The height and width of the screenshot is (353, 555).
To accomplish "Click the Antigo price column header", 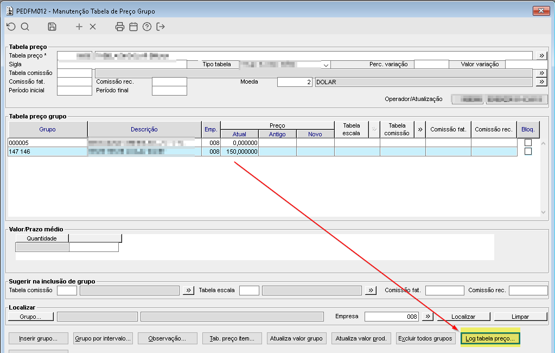I will click(x=277, y=134).
